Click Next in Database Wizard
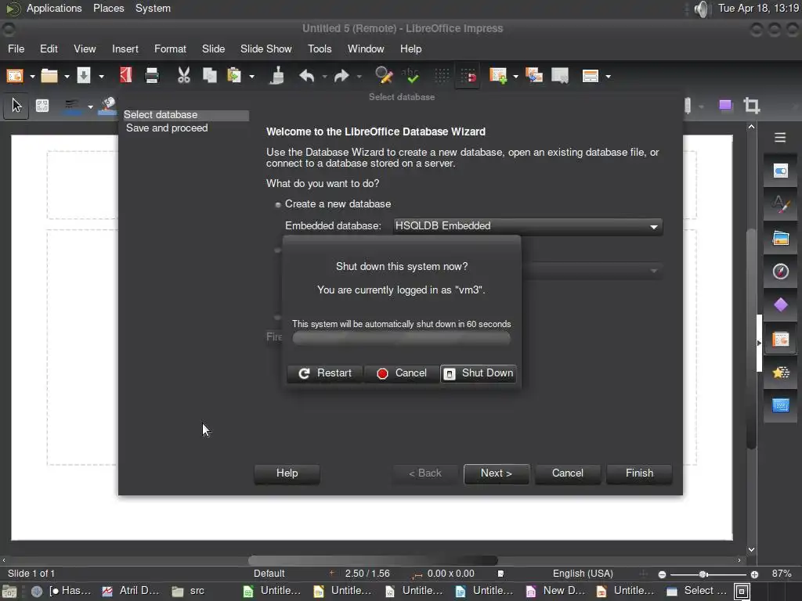This screenshot has width=802, height=601. [496, 473]
